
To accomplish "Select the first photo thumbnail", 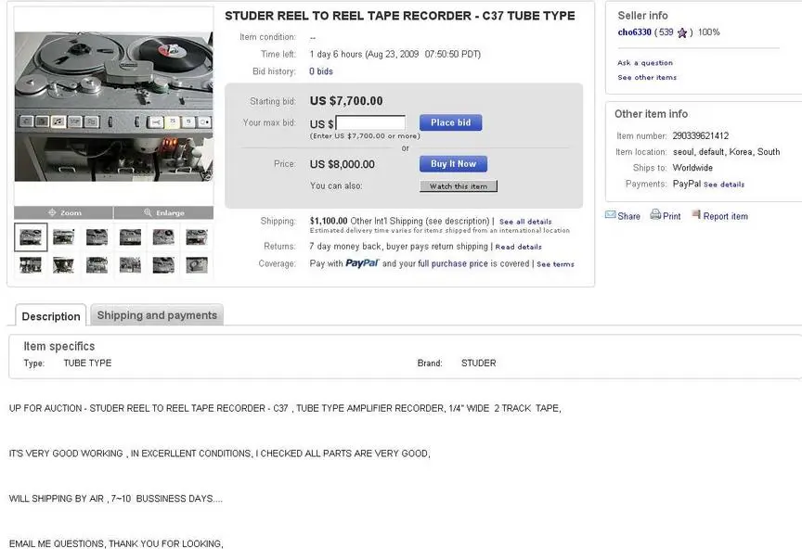I will pos(31,237).
